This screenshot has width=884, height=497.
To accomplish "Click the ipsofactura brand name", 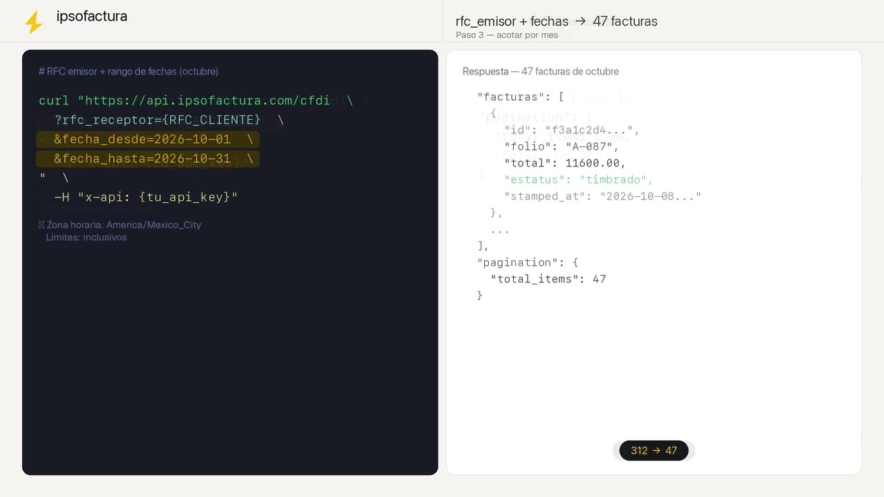I will 92,17.
